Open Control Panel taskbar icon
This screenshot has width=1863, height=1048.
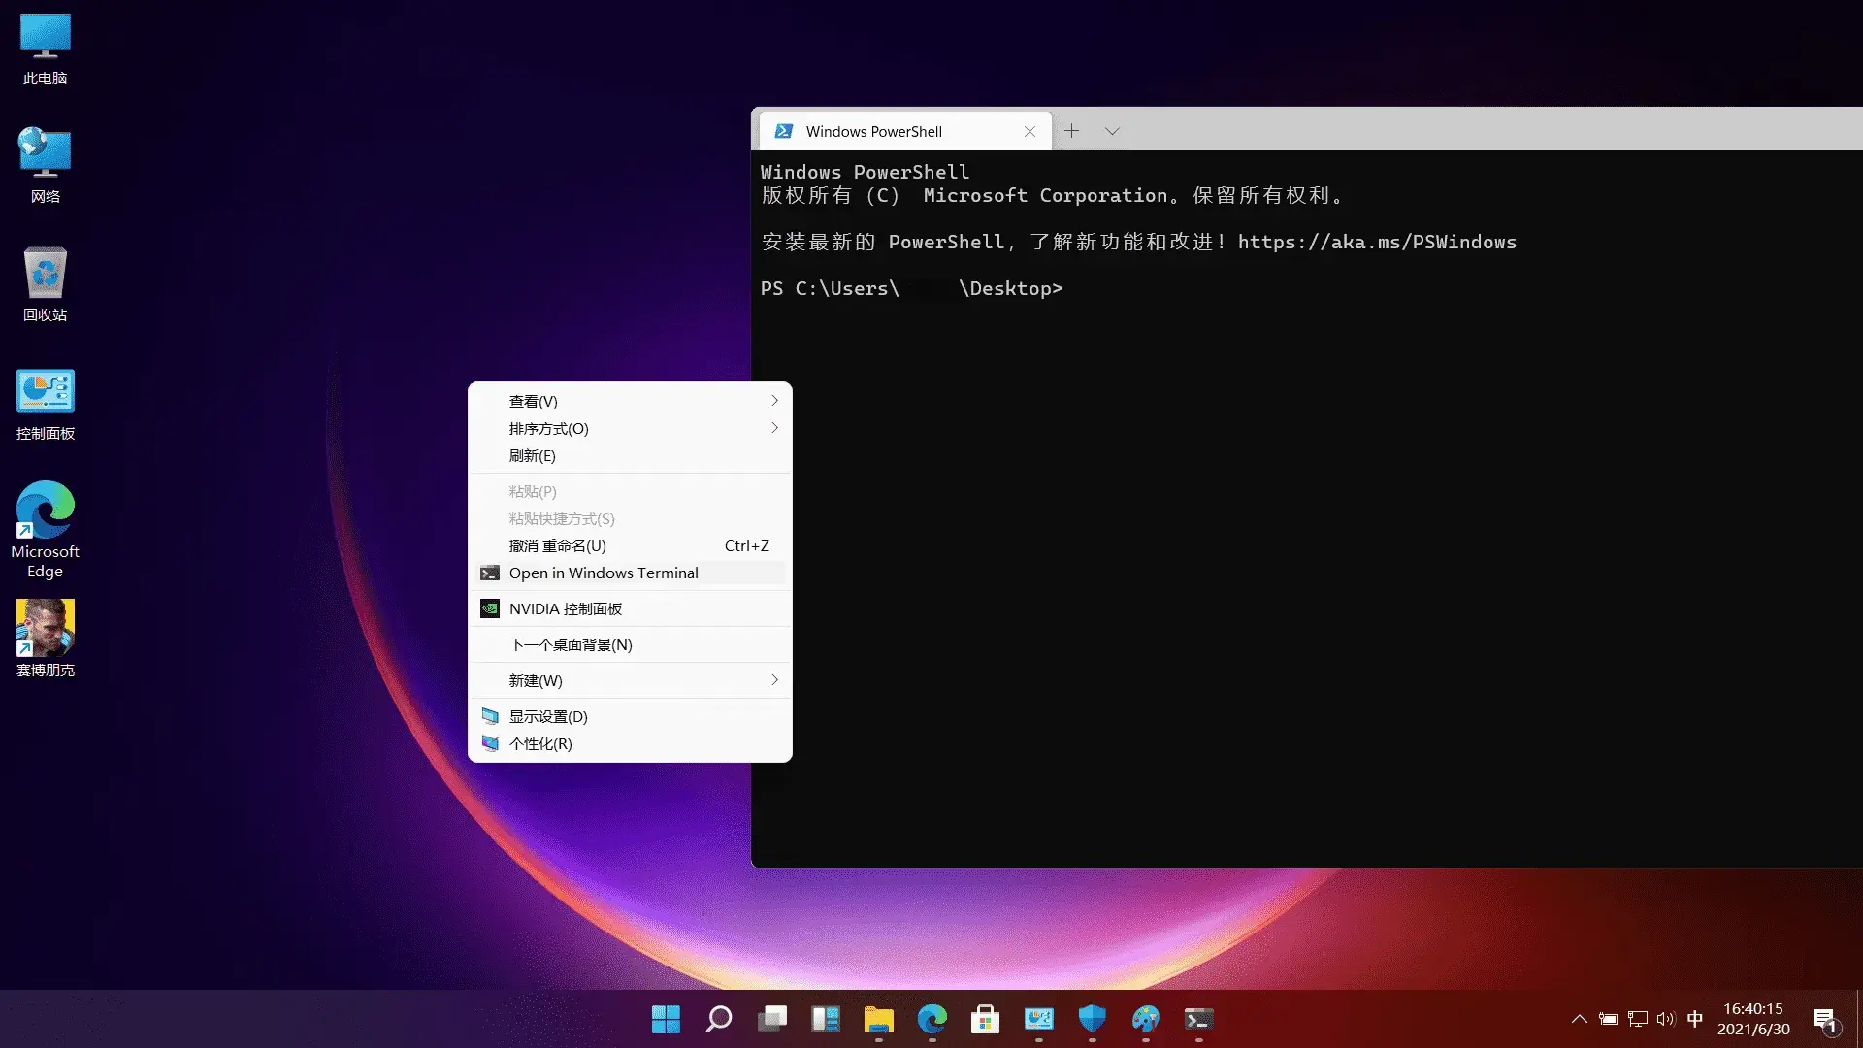click(x=1039, y=1019)
